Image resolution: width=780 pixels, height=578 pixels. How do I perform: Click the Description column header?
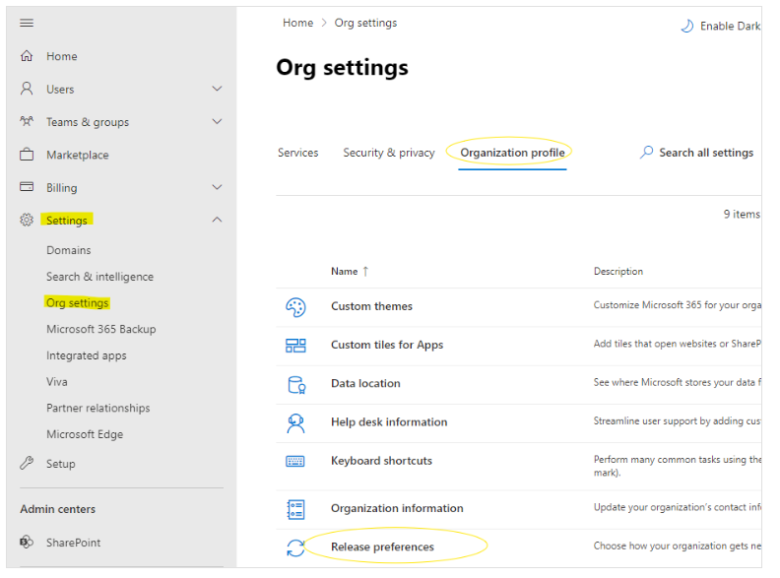pyautogui.click(x=618, y=271)
